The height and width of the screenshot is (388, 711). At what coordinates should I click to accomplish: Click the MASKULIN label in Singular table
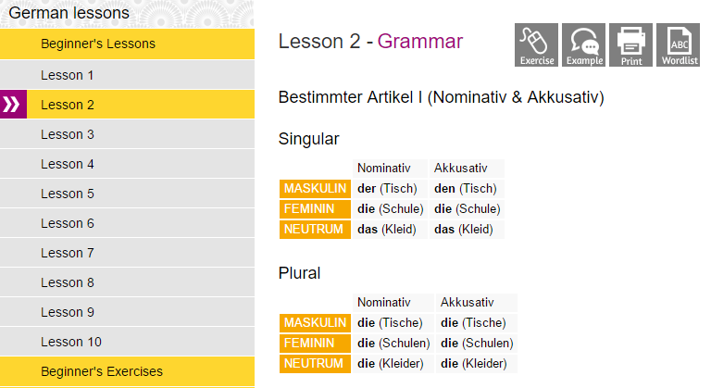[x=315, y=188]
